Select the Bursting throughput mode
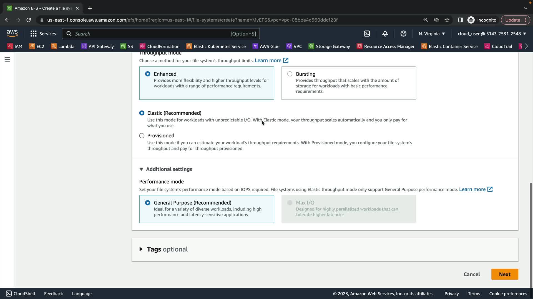This screenshot has height=299, width=533. pyautogui.click(x=290, y=74)
